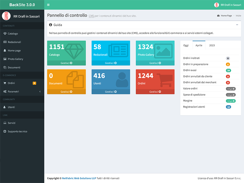Click the Ordini evasi green badge
244x183 pixels.
(x=228, y=70)
